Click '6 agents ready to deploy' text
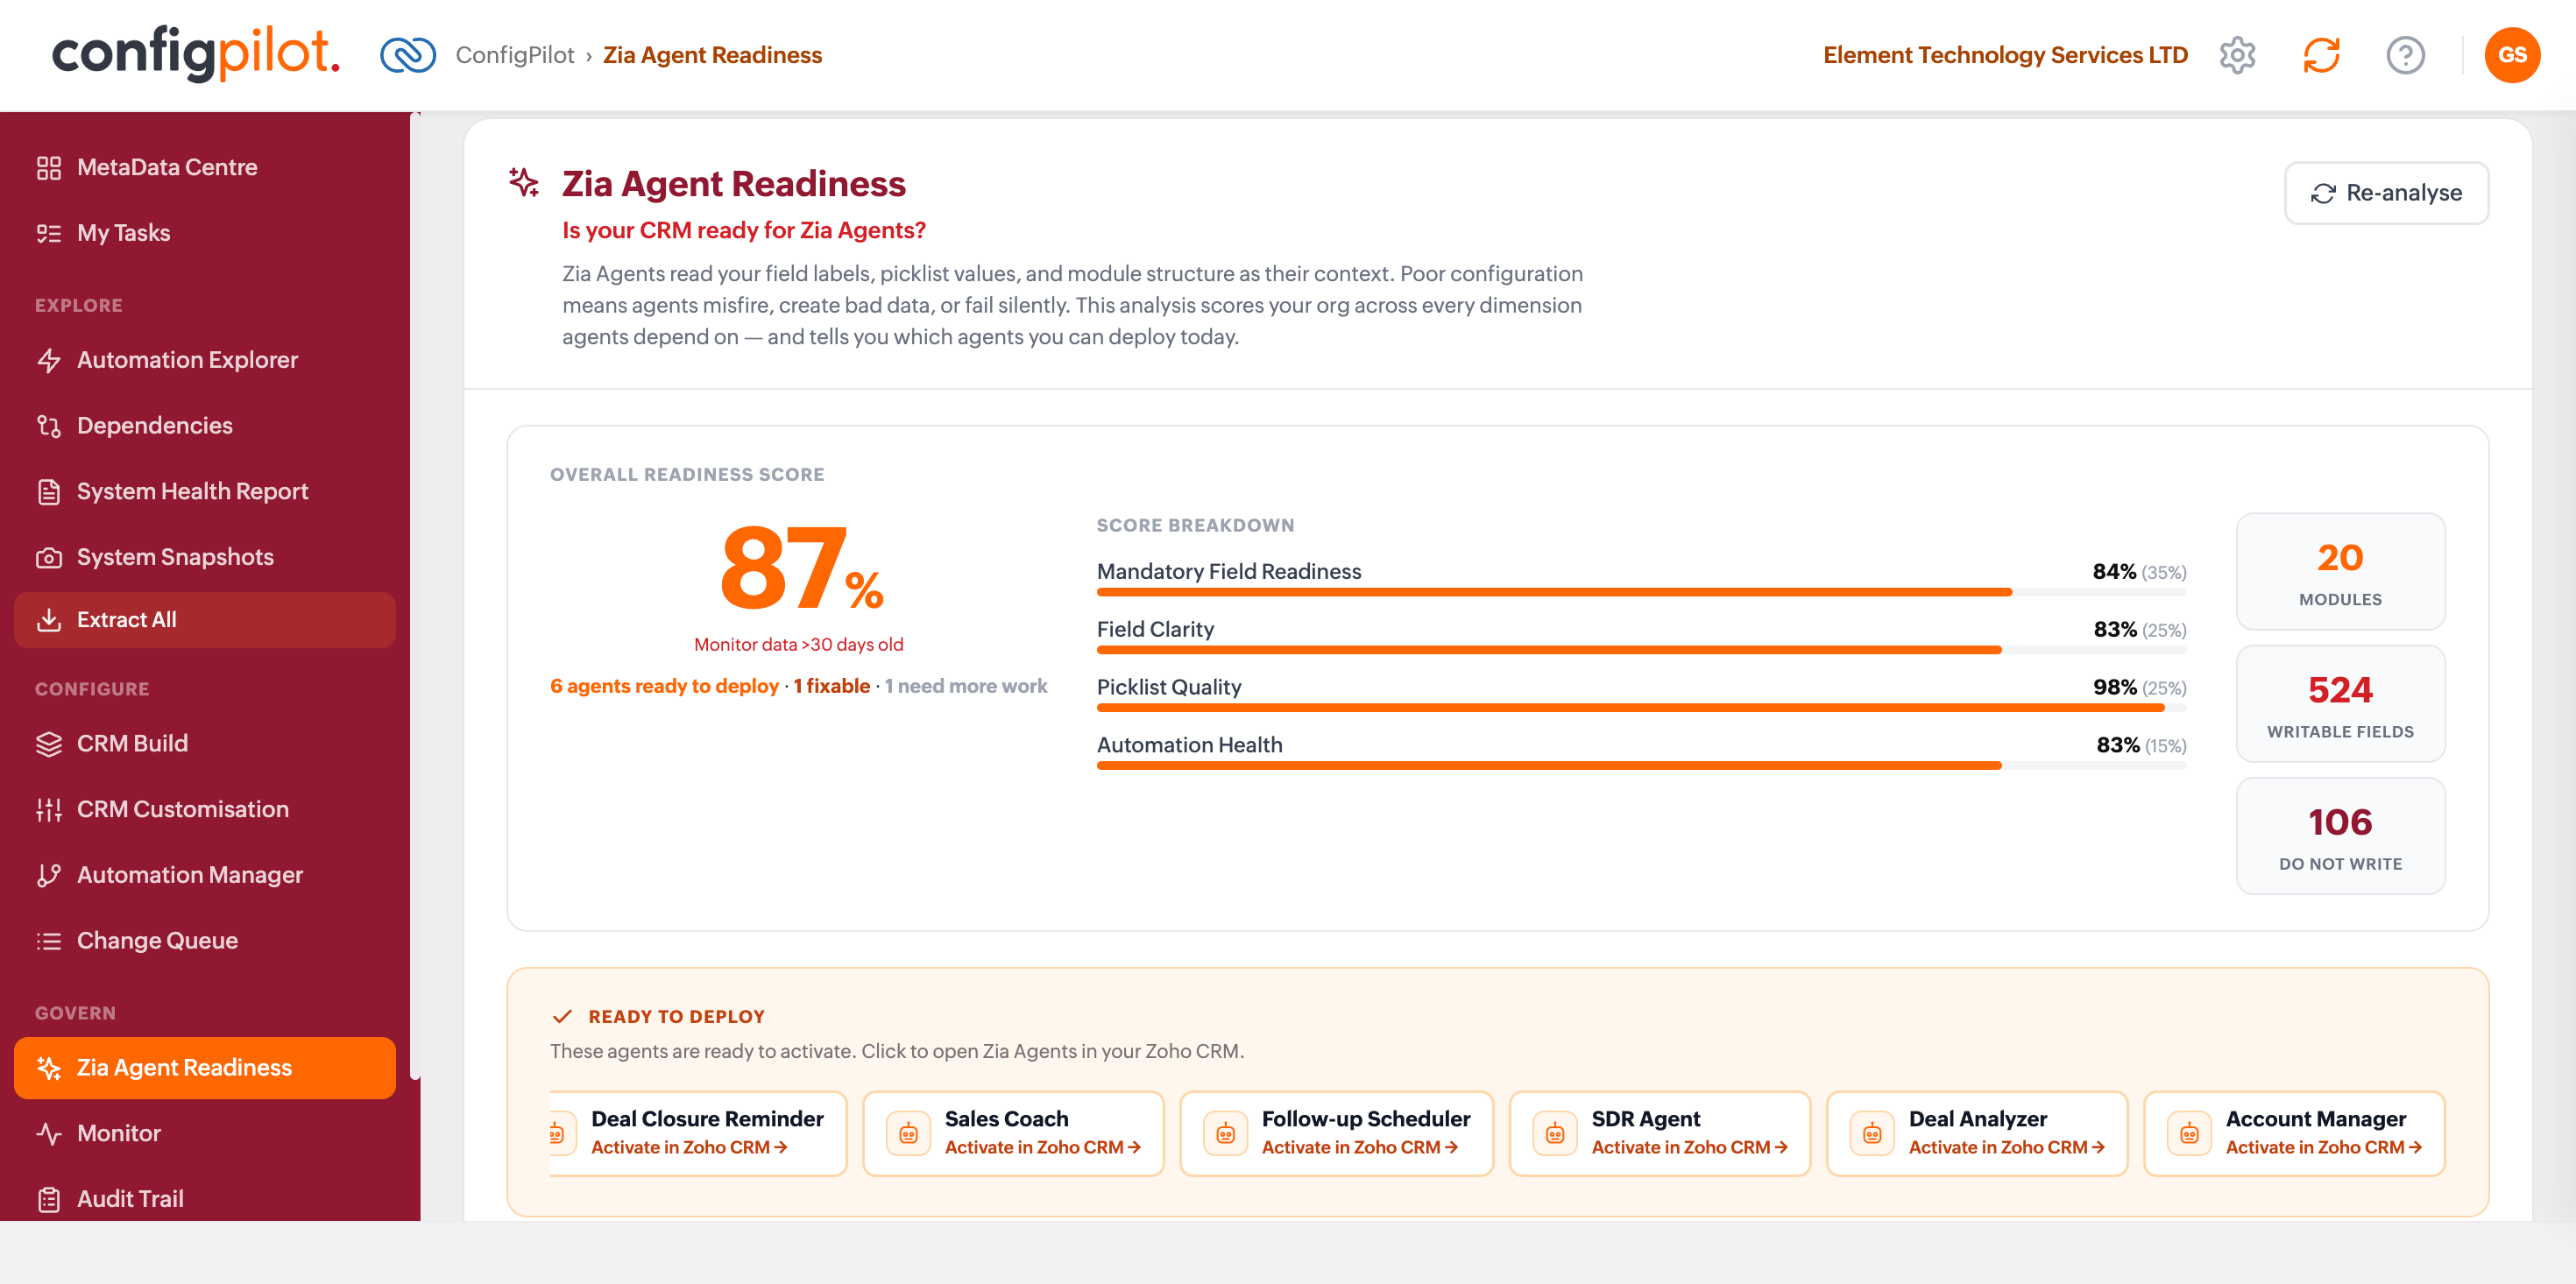The height and width of the screenshot is (1284, 2576). tap(664, 686)
